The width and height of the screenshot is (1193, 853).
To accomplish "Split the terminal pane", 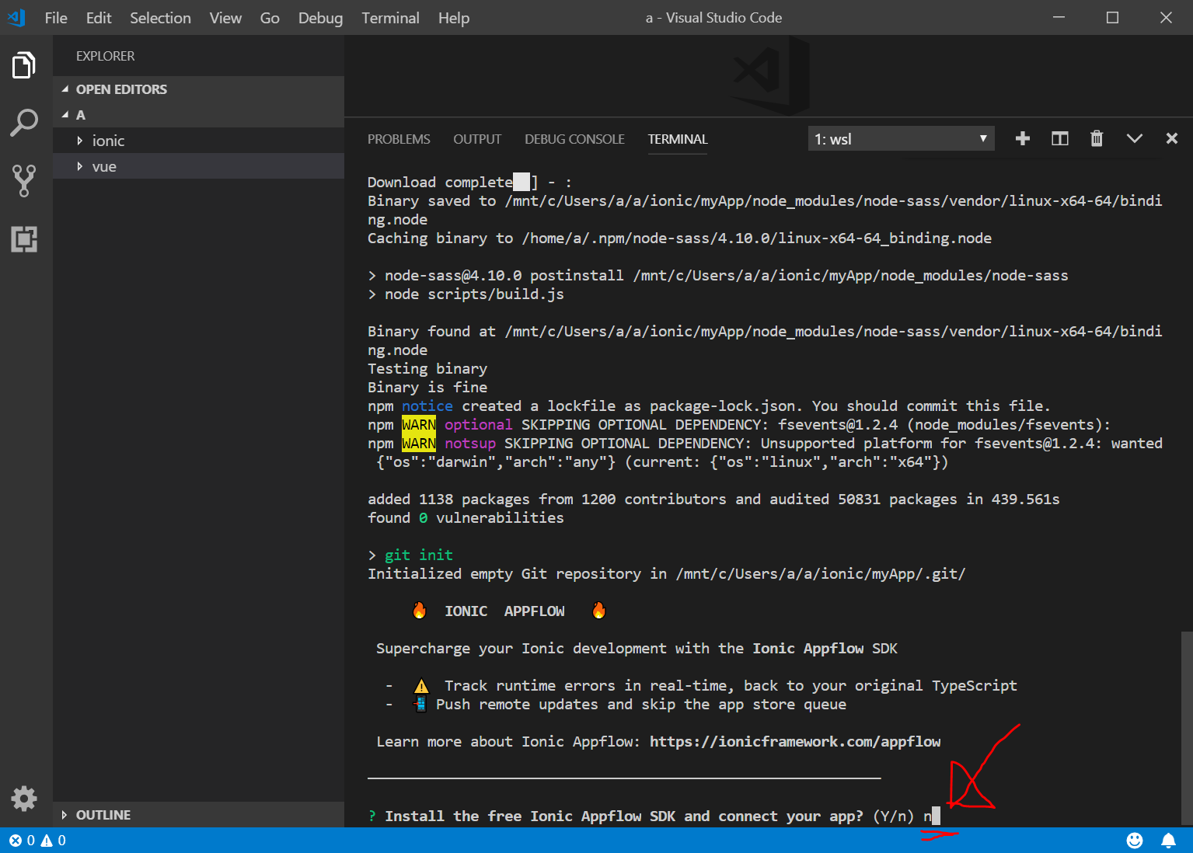I will pos(1060,138).
